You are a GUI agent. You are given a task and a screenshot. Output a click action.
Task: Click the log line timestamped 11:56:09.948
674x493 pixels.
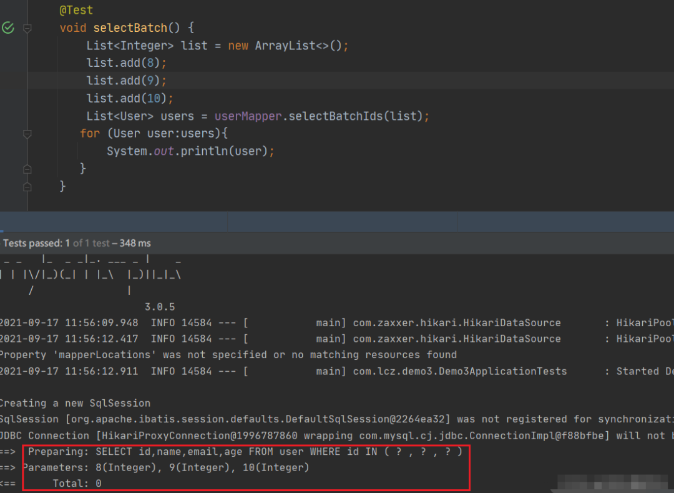pyautogui.click(x=337, y=322)
